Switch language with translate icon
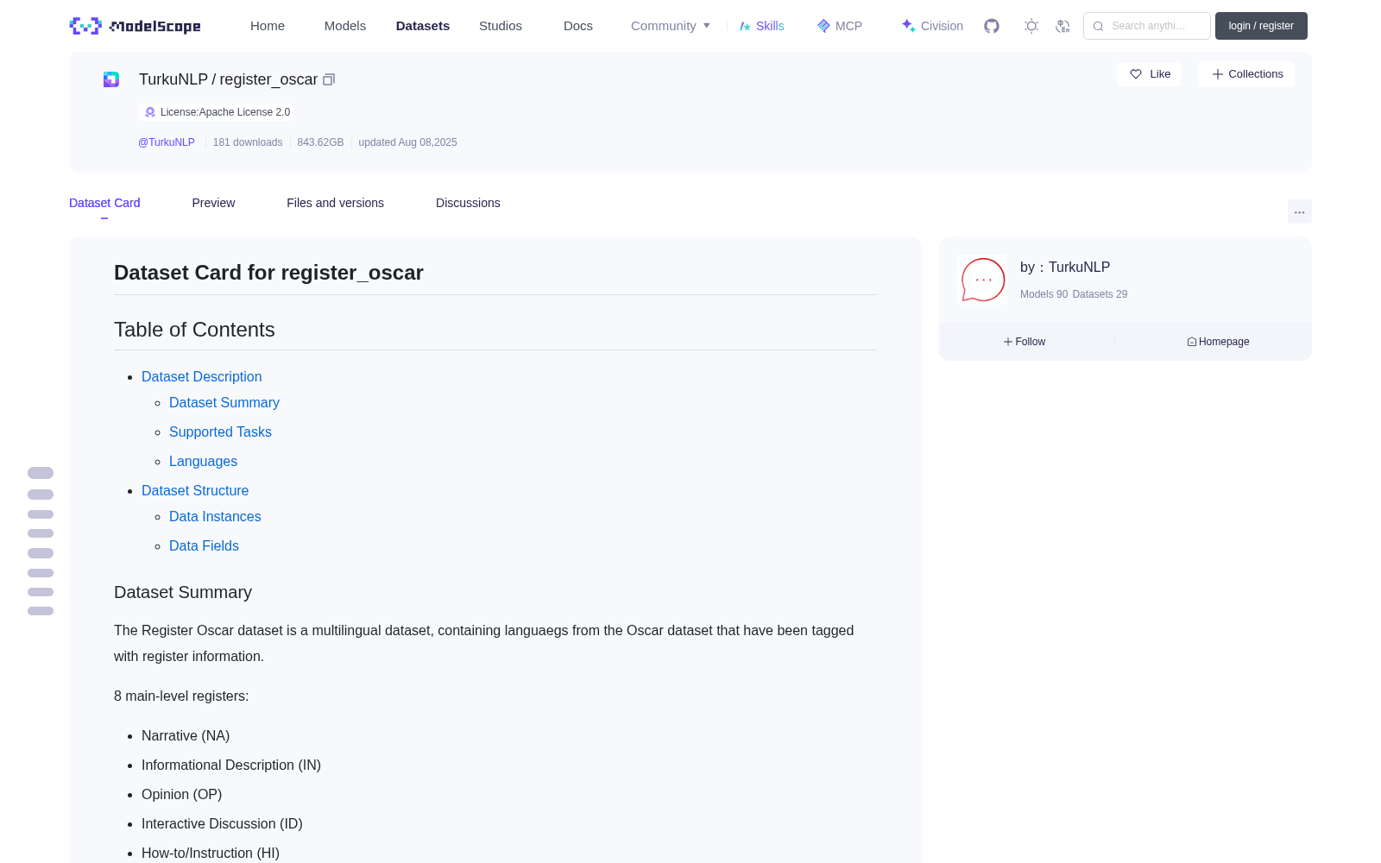This screenshot has width=1381, height=863. pos(1063,26)
